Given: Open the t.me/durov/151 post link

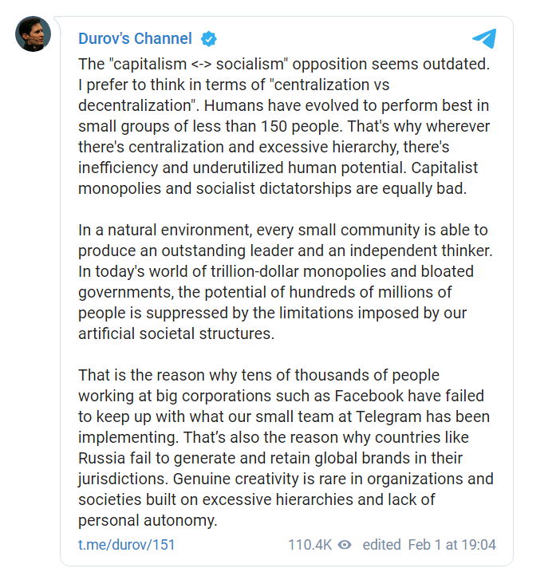Looking at the screenshot, I should pyautogui.click(x=126, y=545).
